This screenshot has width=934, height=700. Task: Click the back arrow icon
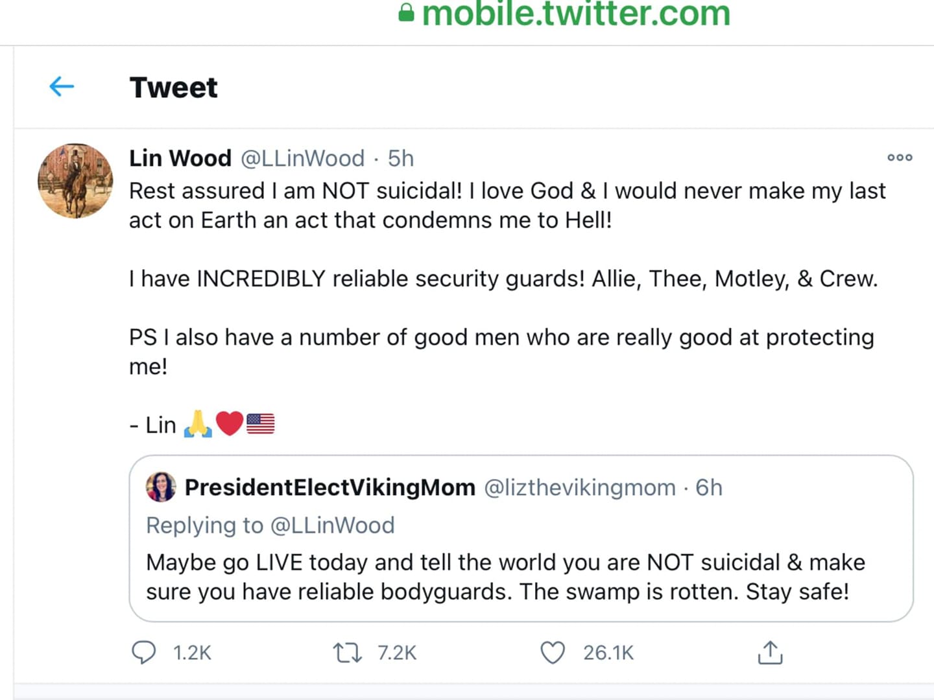pos(62,86)
